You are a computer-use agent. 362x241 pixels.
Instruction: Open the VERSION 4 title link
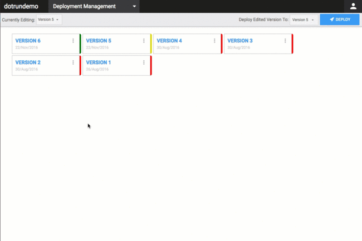[169, 41]
